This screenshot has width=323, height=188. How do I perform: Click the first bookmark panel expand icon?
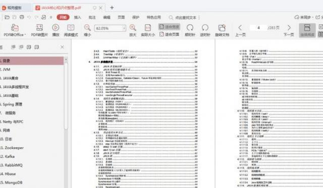point(14,47)
